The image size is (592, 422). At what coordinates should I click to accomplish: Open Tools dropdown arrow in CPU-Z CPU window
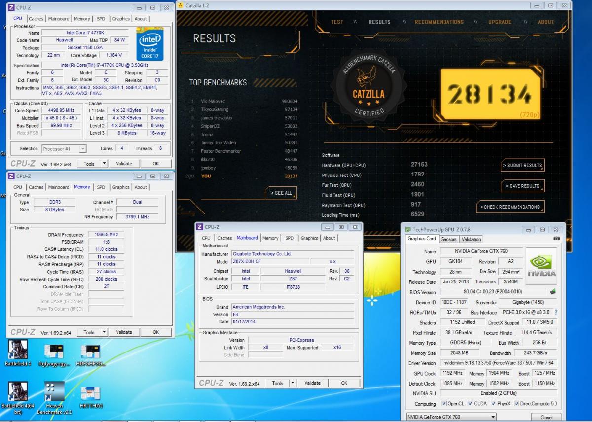104,164
